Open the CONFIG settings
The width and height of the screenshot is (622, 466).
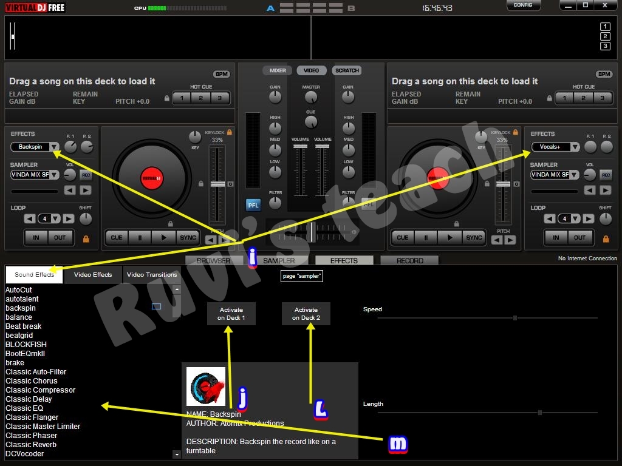click(523, 5)
